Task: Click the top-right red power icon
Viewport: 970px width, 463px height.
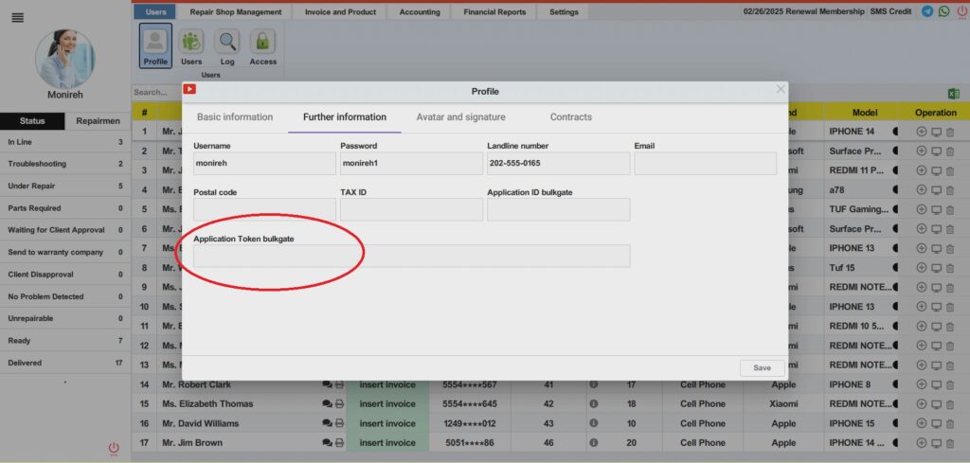Action: point(961,11)
